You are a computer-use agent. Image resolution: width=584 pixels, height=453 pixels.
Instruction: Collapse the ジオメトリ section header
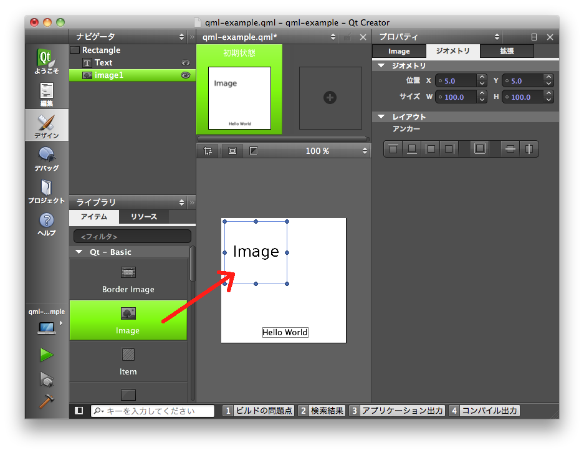(381, 65)
